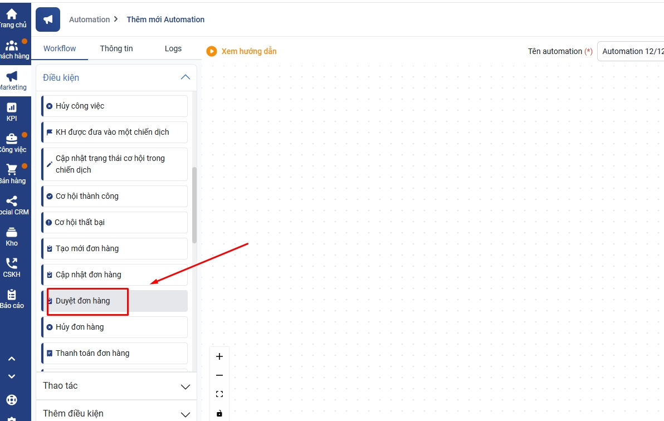Click the condition list vertical scrollbar
The image size is (664, 421).
(x=194, y=205)
